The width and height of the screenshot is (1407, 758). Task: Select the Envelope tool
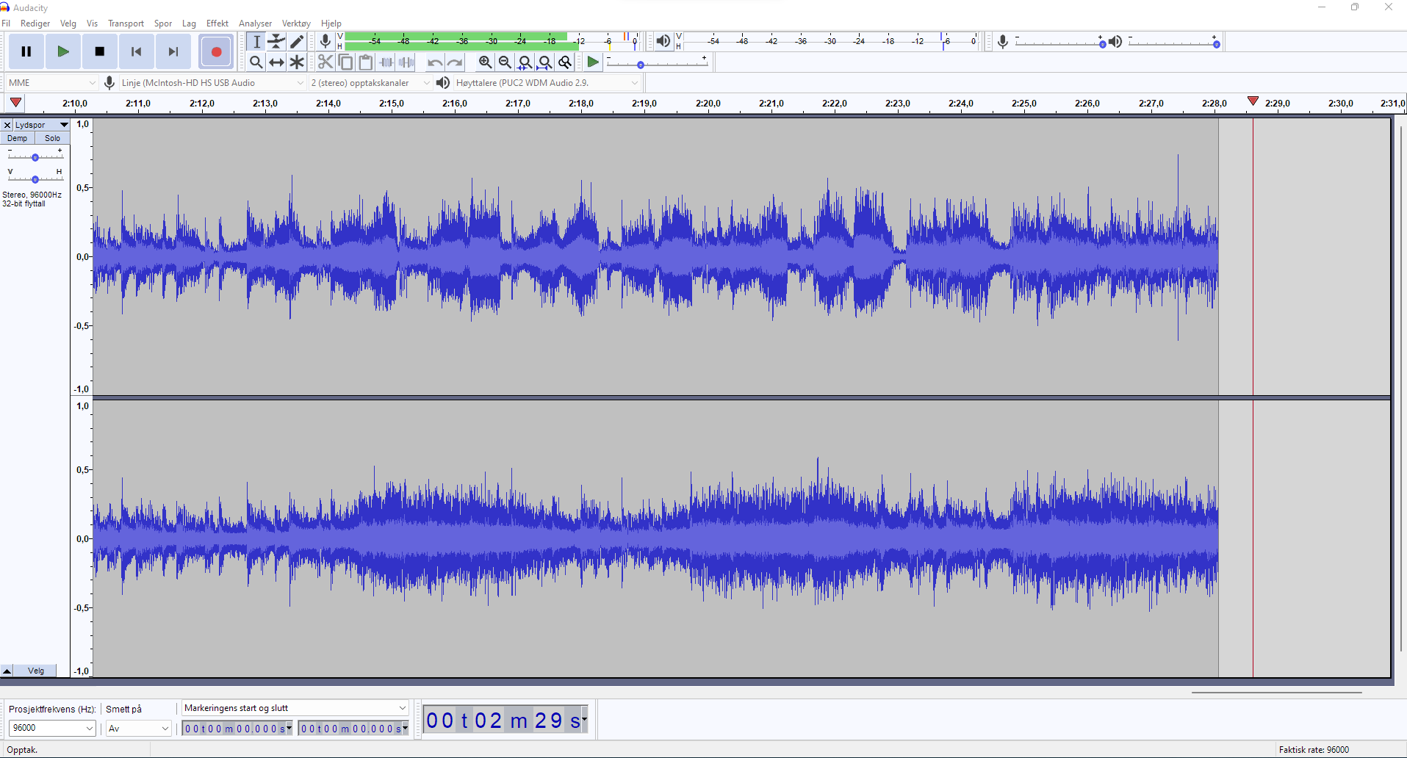276,42
